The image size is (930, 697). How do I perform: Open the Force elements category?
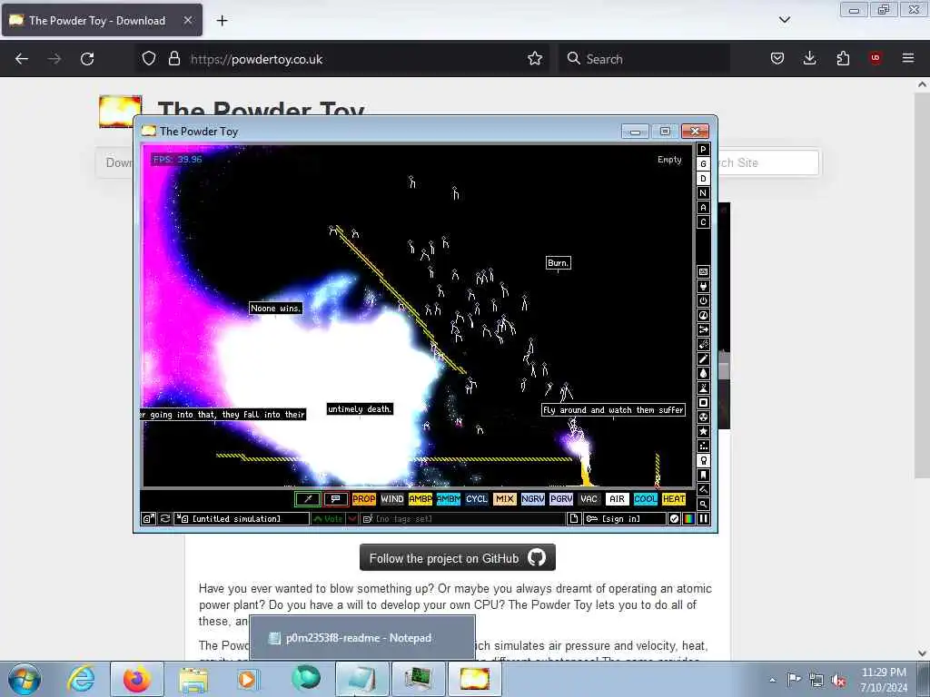(x=703, y=329)
